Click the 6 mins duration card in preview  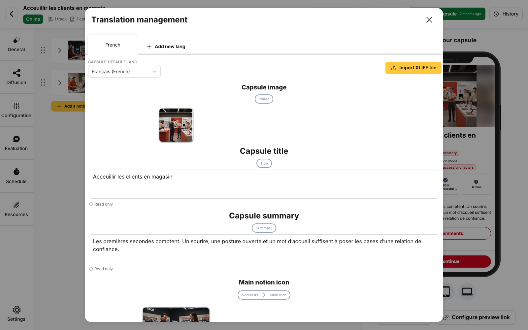tap(476, 184)
